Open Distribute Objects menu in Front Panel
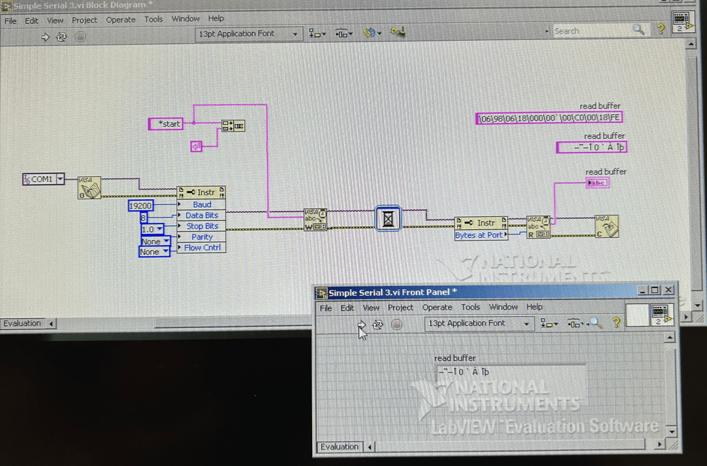This screenshot has width=707, height=466. [576, 323]
